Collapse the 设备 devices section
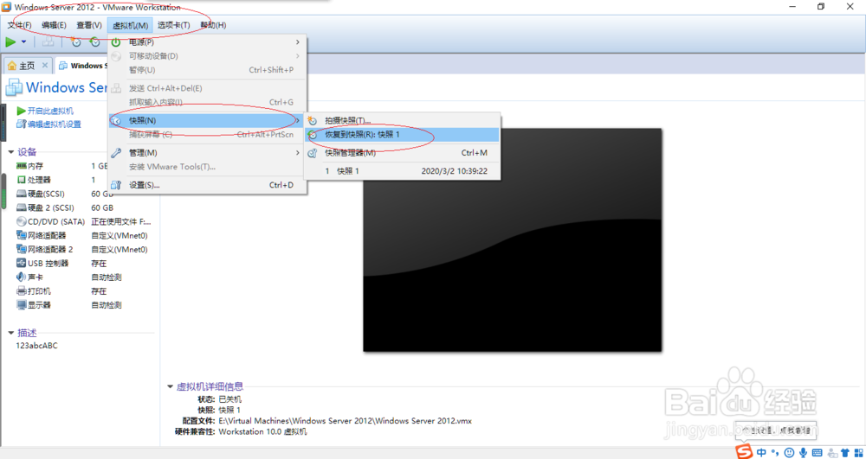This screenshot has height=459, width=866. pos(11,152)
